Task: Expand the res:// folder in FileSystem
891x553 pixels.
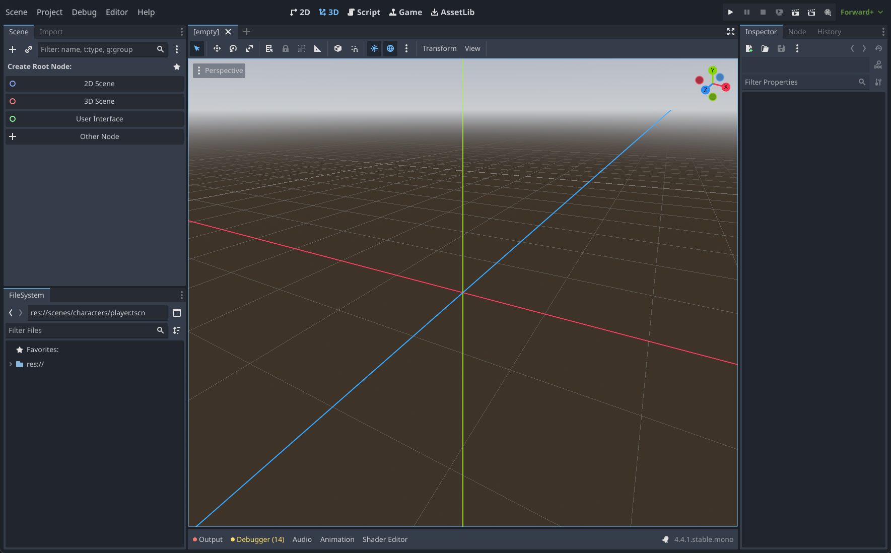Action: click(11, 364)
